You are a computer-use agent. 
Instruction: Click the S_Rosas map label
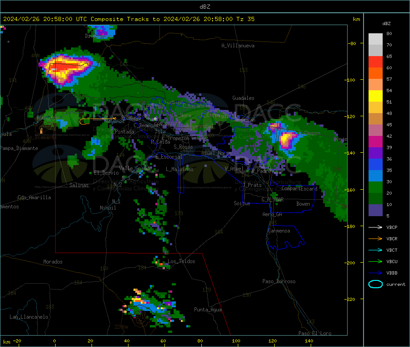coord(183,147)
